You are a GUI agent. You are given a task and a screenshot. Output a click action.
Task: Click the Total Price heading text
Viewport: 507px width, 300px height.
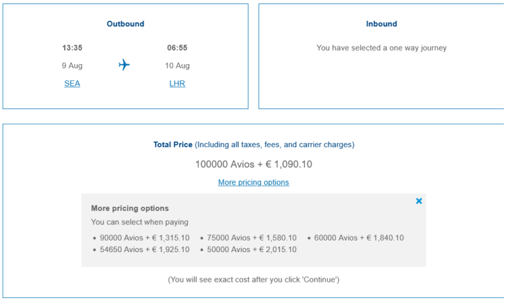[172, 145]
